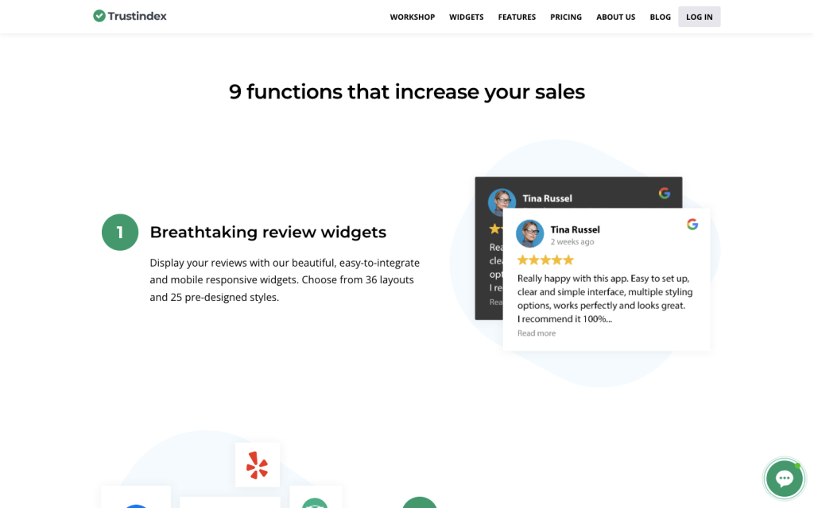The image size is (814, 508).
Task: Open the Blog link
Action: [660, 17]
